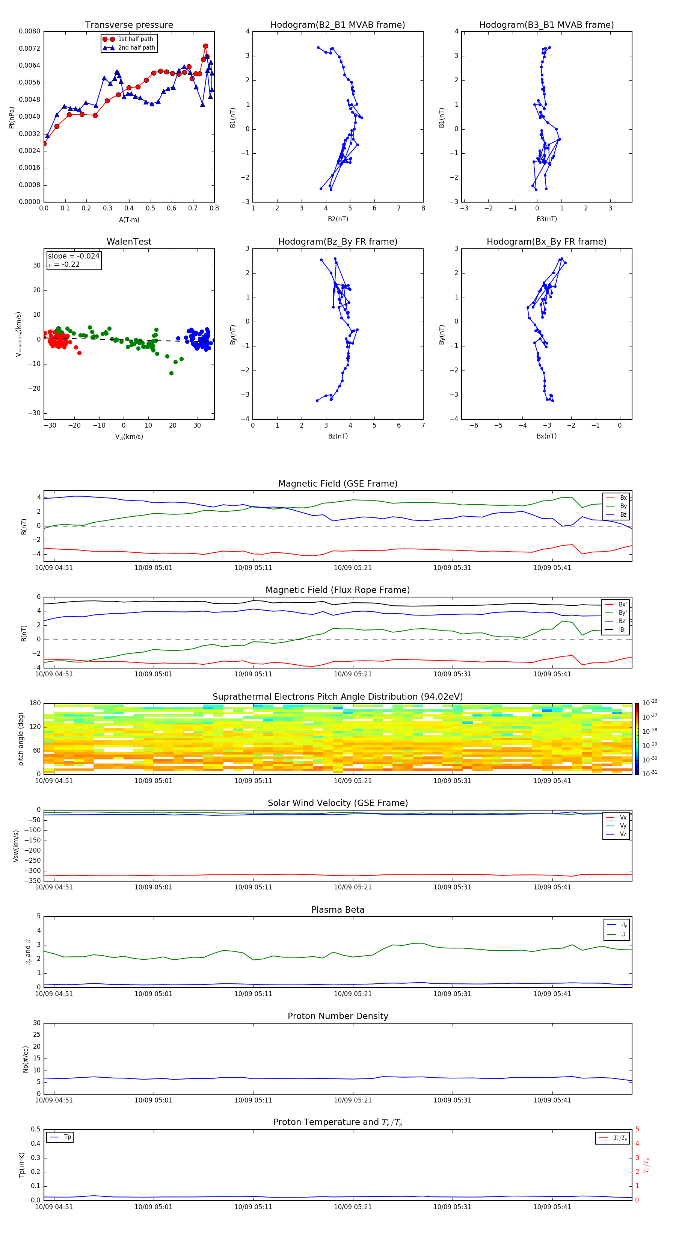Click the 'A(T·m)' x-axis label

[x=129, y=219]
